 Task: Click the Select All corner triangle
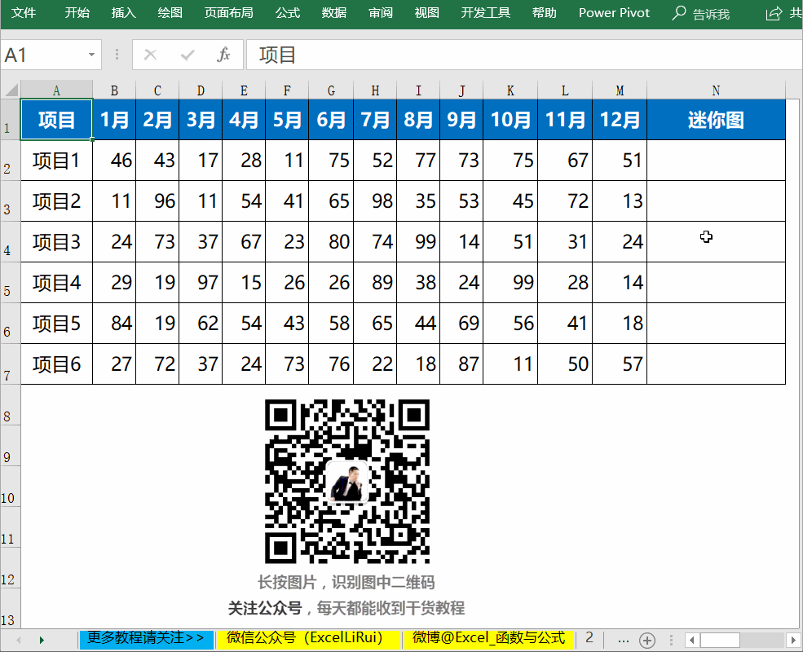[11, 90]
